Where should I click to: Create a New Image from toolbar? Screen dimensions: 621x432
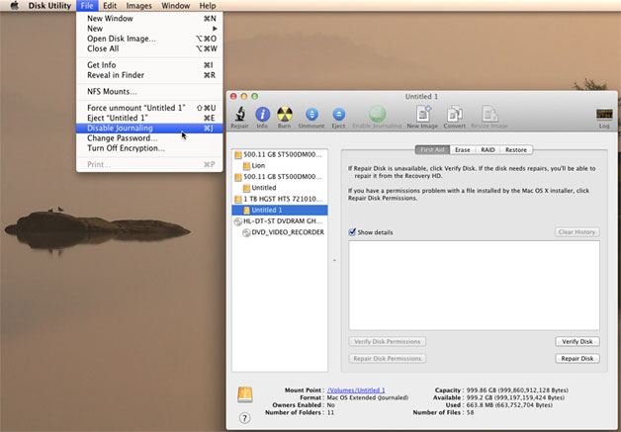423,116
